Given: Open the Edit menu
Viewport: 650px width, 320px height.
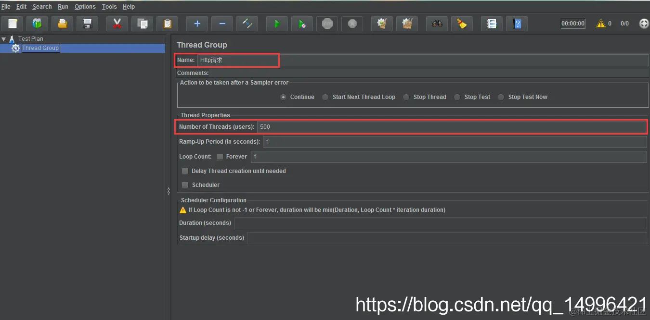Looking at the screenshot, I should click(x=21, y=7).
